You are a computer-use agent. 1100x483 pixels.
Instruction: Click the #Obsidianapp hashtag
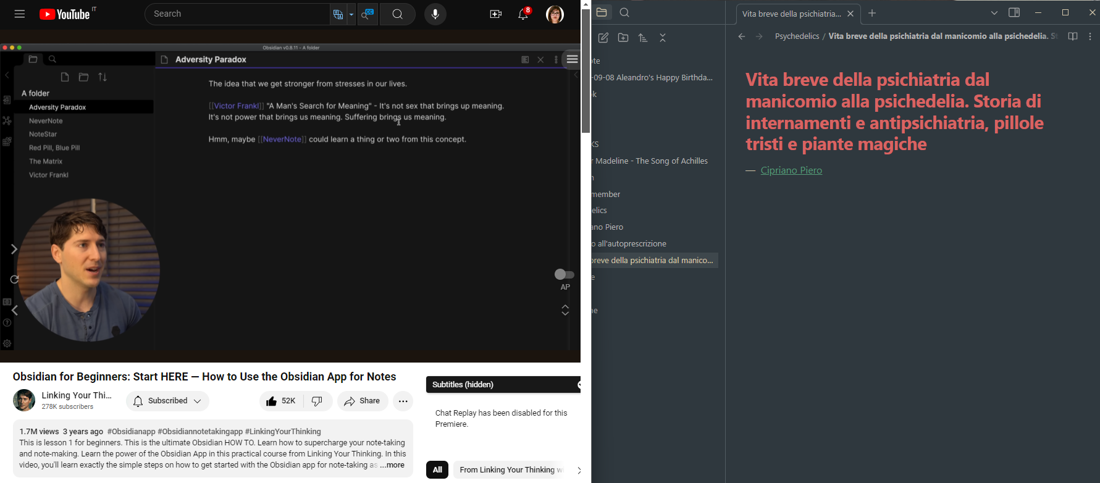(x=131, y=431)
